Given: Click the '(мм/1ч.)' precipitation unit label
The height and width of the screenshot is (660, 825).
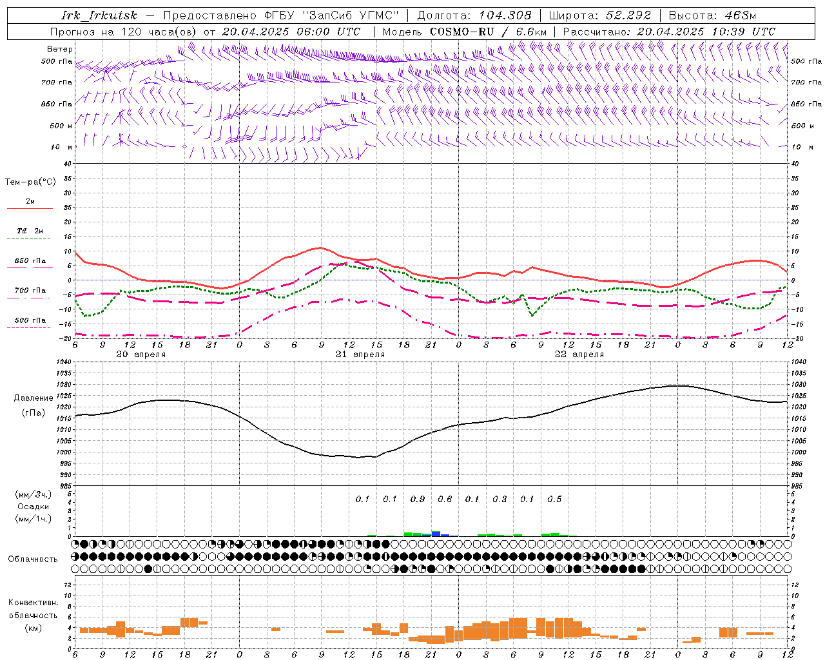Looking at the screenshot, I should click(x=33, y=519).
